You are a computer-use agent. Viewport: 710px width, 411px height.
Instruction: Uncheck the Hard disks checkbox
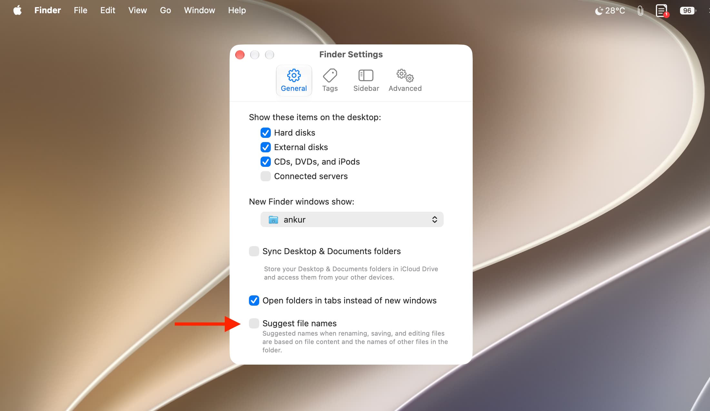[266, 133]
